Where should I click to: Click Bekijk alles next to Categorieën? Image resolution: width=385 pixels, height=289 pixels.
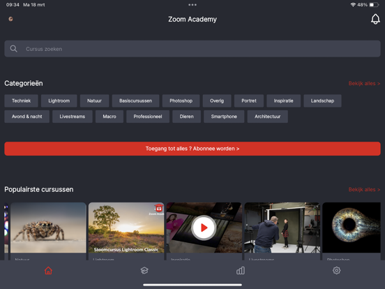[364, 83]
